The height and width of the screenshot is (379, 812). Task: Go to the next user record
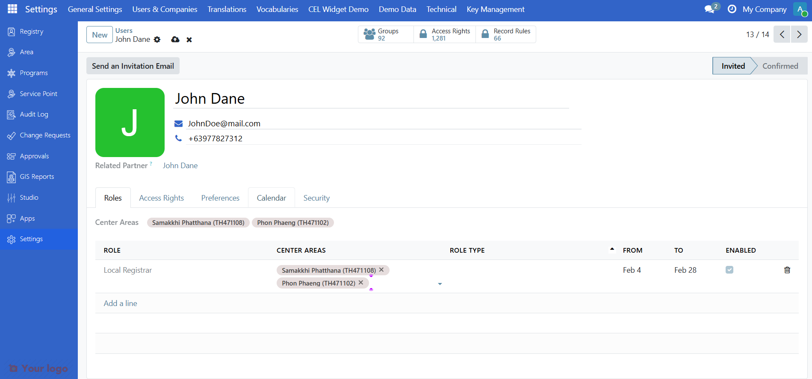pos(799,35)
